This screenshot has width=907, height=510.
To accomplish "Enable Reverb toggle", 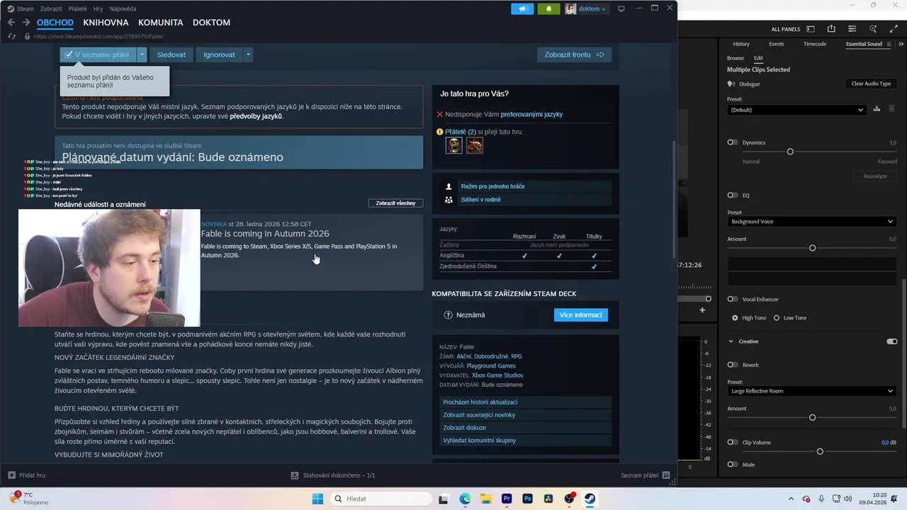I will pos(733,365).
